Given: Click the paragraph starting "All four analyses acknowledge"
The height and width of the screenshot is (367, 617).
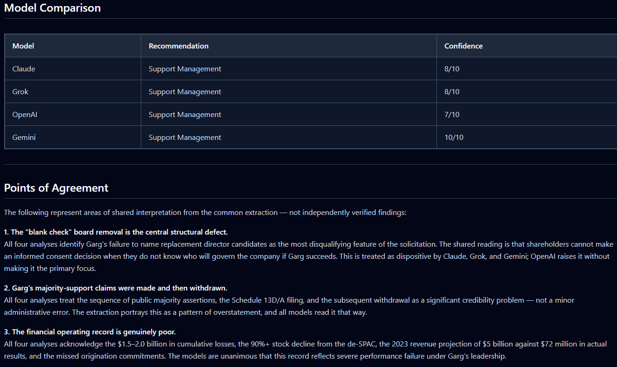Looking at the screenshot, I should pyautogui.click(x=305, y=350).
